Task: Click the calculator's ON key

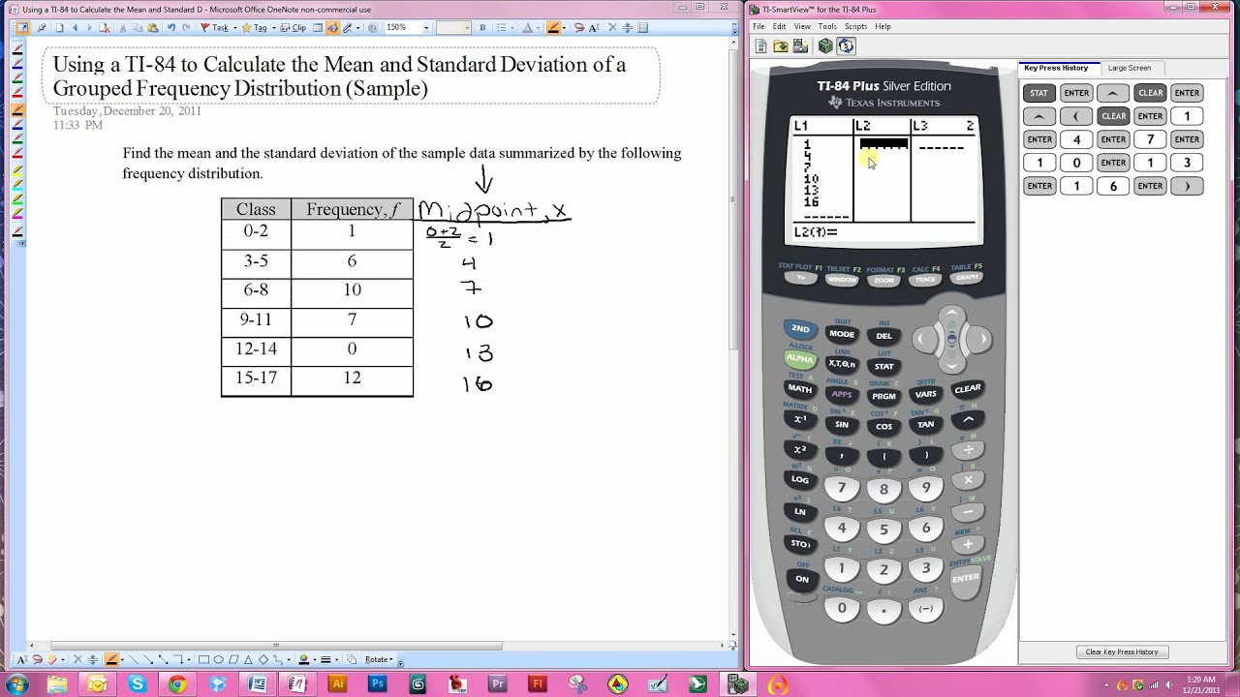Action: coord(801,579)
